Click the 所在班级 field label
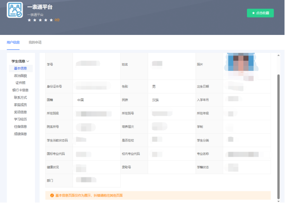 point(52,113)
